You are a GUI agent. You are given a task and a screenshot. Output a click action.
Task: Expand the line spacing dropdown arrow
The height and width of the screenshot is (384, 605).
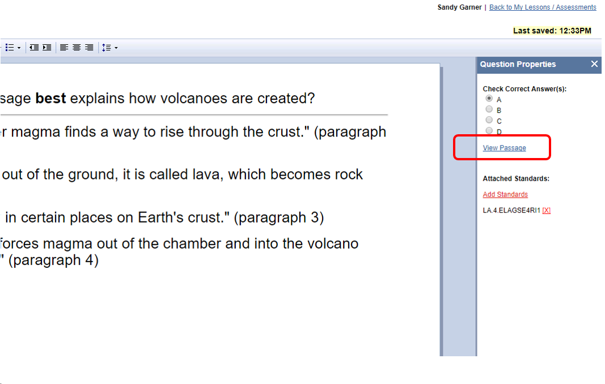(x=116, y=48)
